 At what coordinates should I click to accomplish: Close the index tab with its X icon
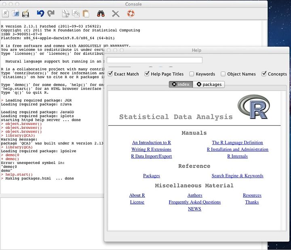(174, 84)
